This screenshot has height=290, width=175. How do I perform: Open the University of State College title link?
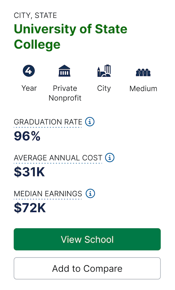click(x=71, y=37)
